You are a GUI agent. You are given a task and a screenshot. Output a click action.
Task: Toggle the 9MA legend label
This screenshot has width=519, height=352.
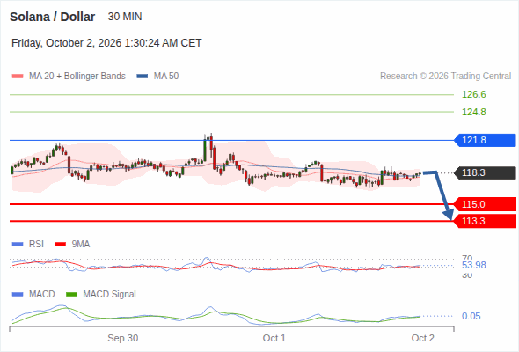coord(81,245)
